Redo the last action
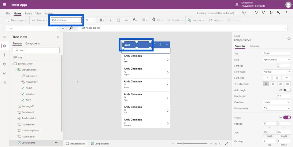 [x=263, y=13]
